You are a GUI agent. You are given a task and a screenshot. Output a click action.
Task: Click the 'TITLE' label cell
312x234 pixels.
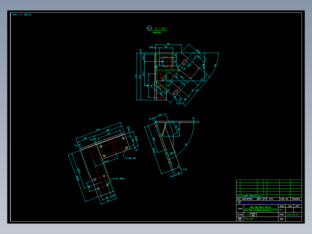click(240, 209)
